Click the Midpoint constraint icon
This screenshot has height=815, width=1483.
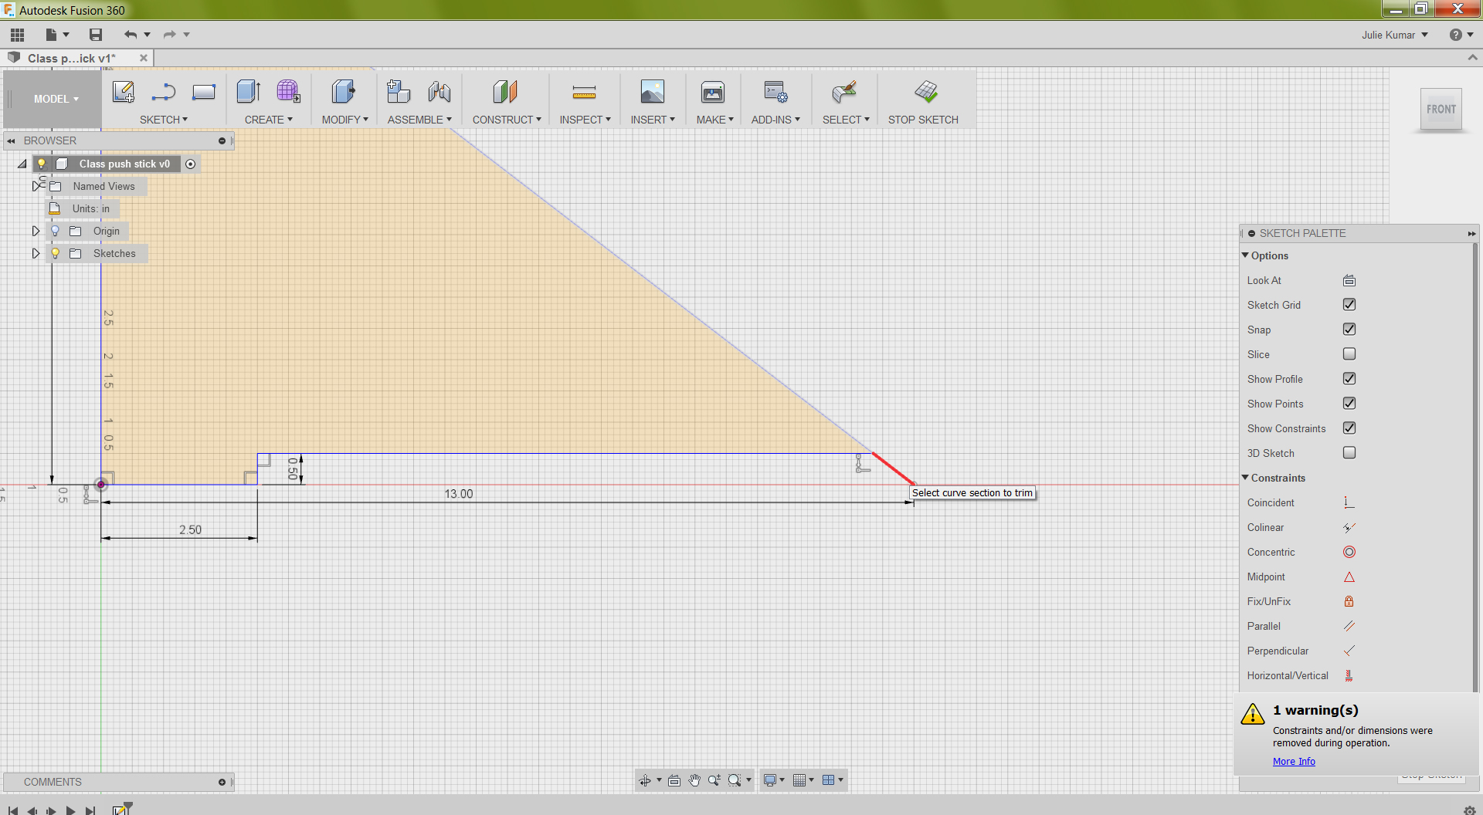tap(1349, 577)
